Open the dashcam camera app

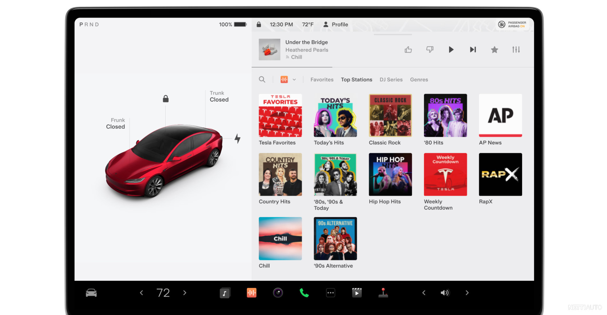[278, 293]
